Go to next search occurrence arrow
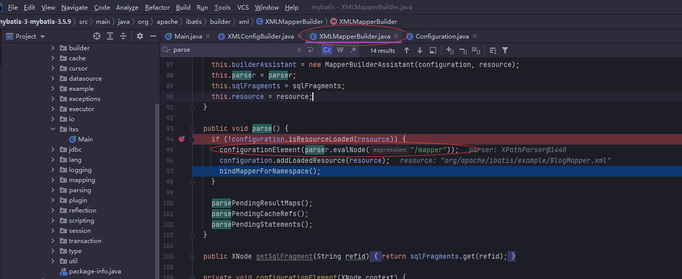Viewport: 682px width, 279px height. (420, 50)
